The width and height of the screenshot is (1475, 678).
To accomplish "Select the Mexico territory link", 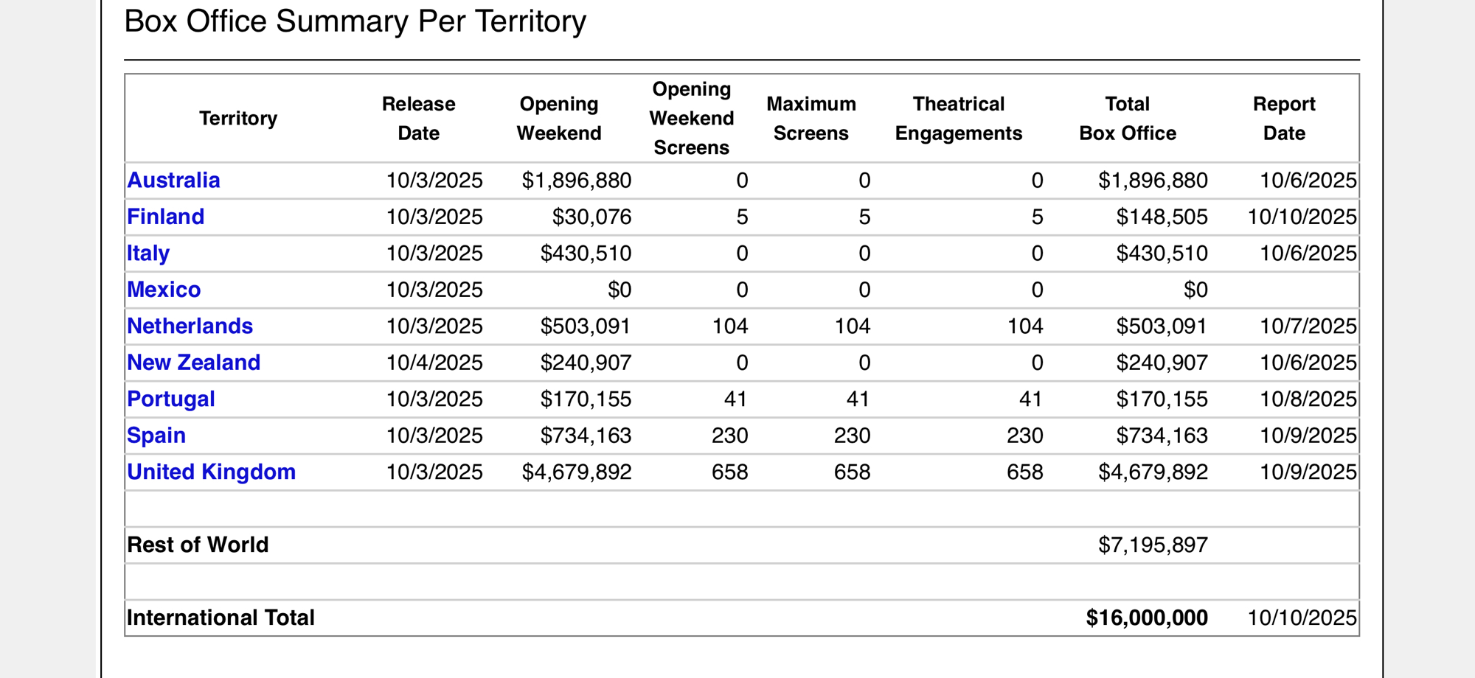I will (164, 290).
